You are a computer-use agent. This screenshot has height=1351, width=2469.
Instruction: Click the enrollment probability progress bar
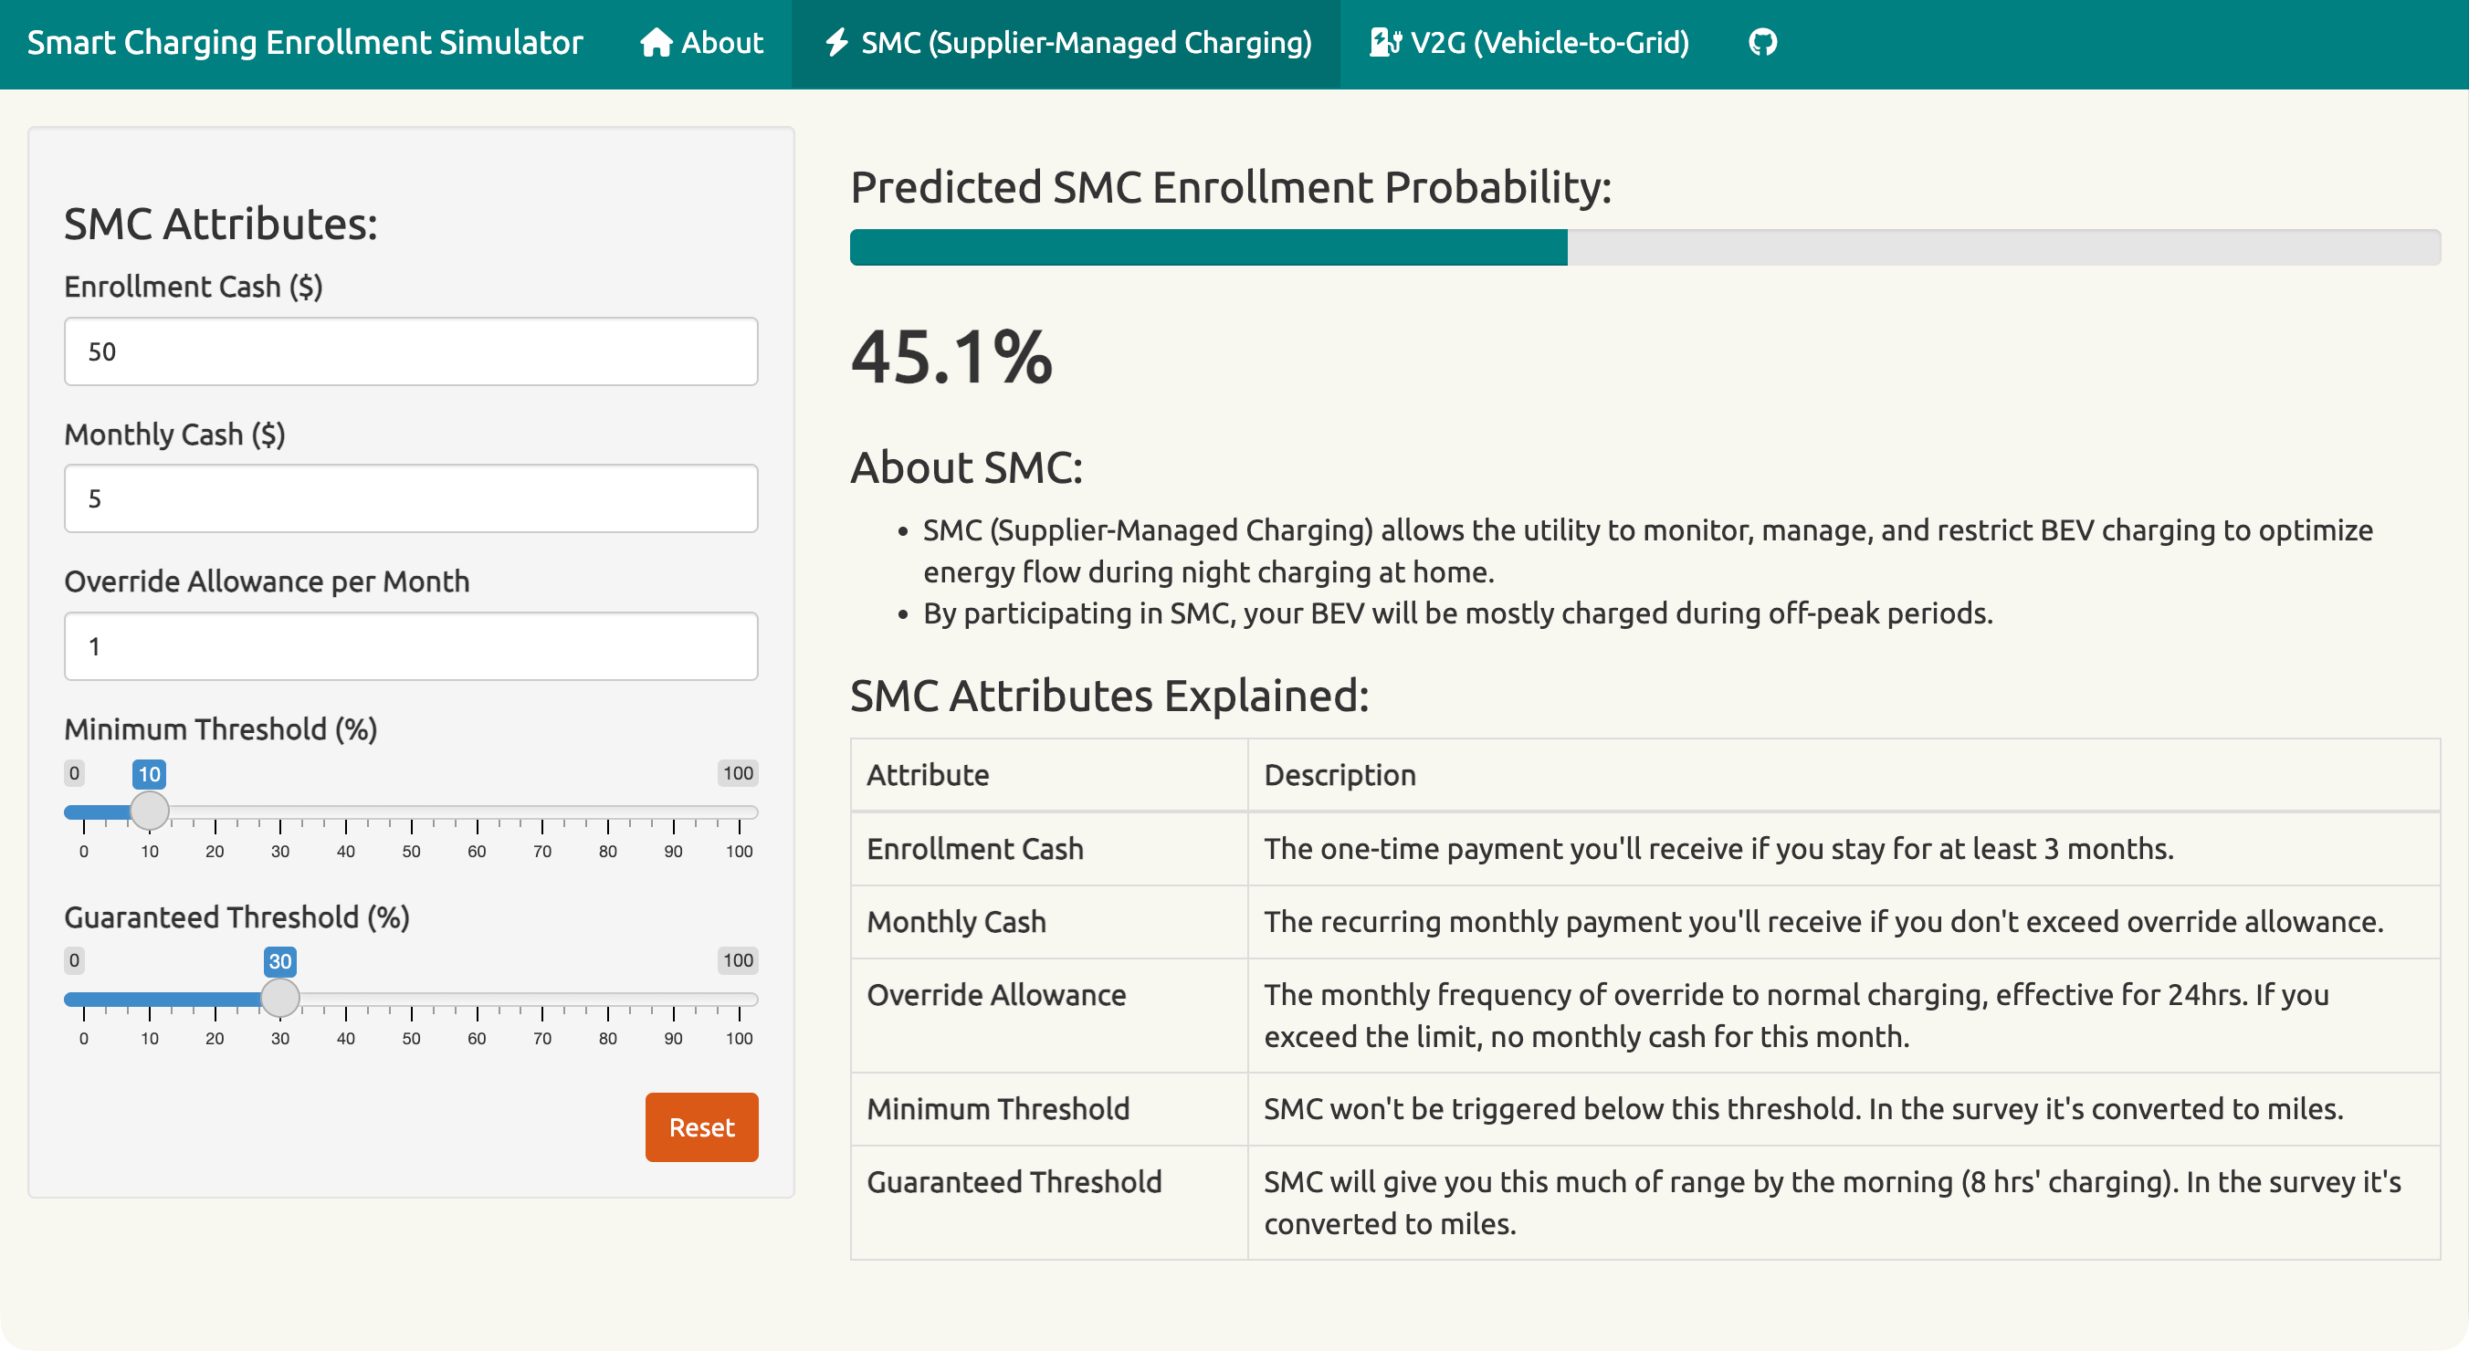click(1644, 247)
